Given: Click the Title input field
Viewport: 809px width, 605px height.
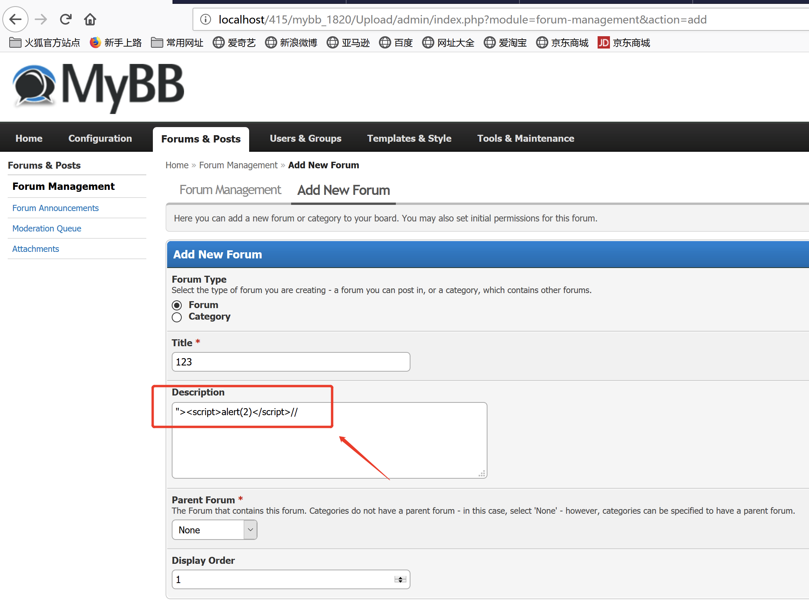Looking at the screenshot, I should coord(291,362).
